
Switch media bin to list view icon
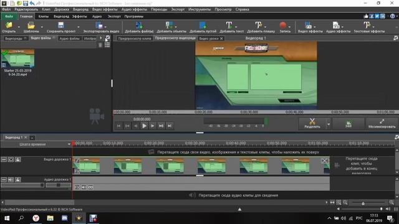(x=107, y=45)
